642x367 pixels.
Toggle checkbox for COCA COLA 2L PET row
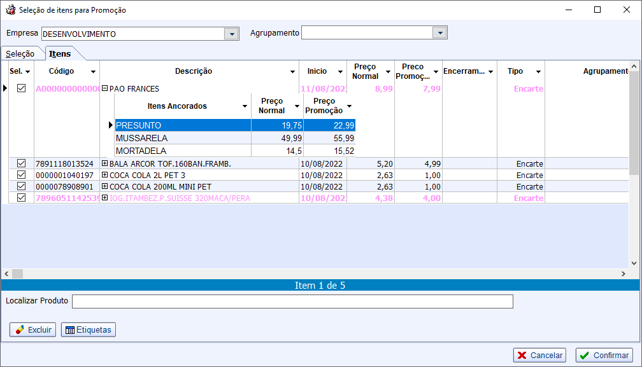(21, 175)
